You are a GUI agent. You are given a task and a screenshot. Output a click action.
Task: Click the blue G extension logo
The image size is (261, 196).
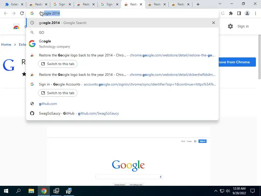click(8, 65)
